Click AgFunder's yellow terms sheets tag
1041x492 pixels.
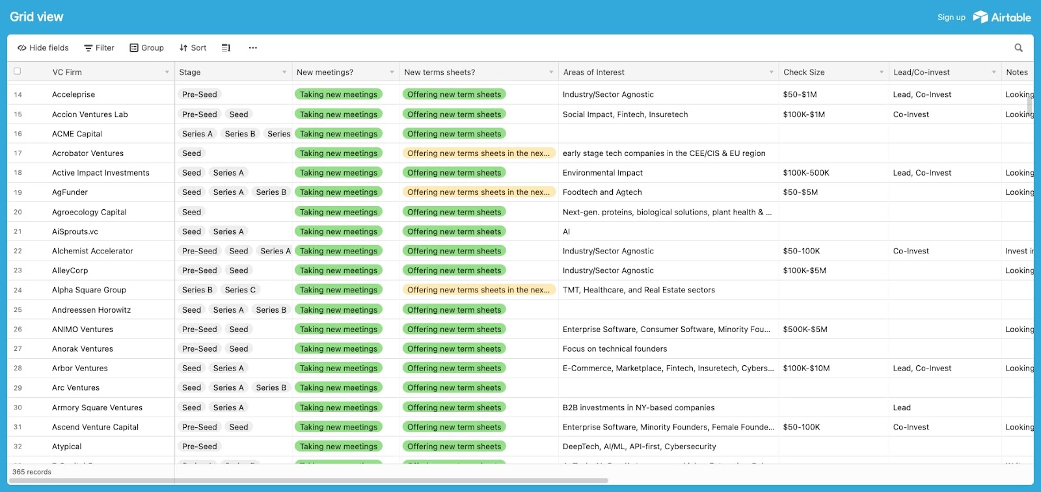pyautogui.click(x=479, y=192)
